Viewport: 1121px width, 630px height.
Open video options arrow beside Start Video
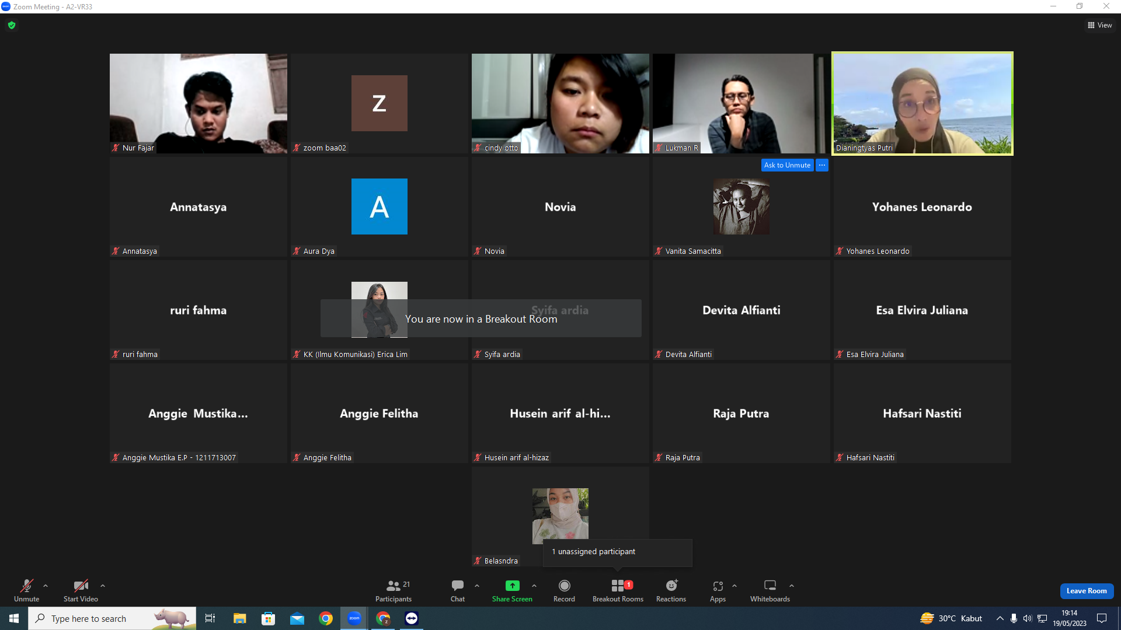103,586
